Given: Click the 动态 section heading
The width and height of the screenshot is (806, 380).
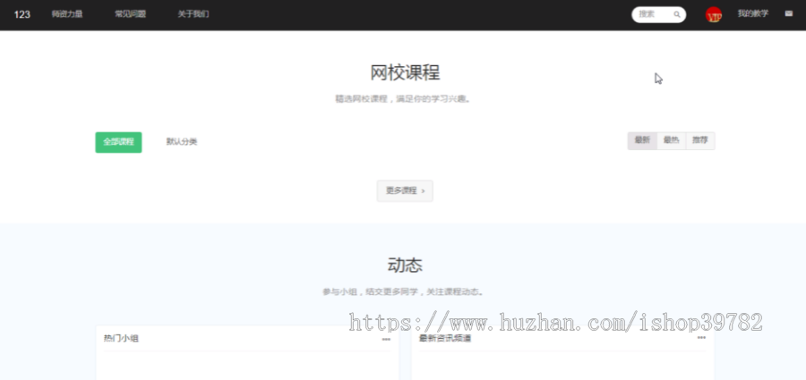Looking at the screenshot, I should coord(405,266).
